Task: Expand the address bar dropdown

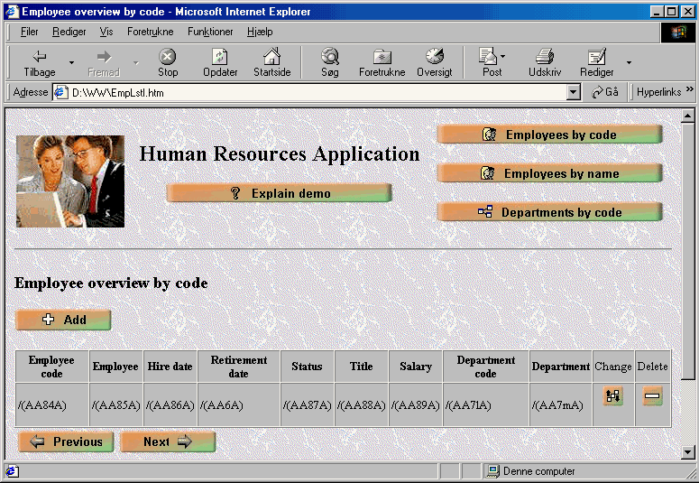Action: (574, 92)
